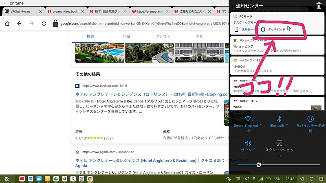Toggle サウンド quick setting
This screenshot has width=326, height=183.
click(248, 146)
